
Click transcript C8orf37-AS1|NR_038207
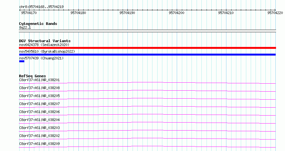point(39,104)
